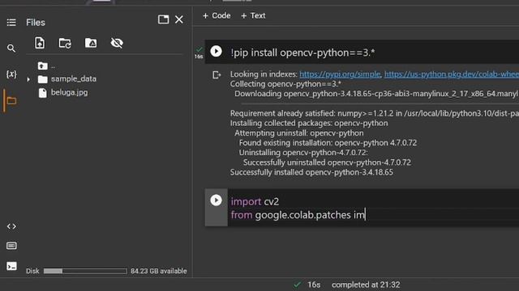
Task: Click 'Found existing installation' output line
Action: [x=328, y=143]
